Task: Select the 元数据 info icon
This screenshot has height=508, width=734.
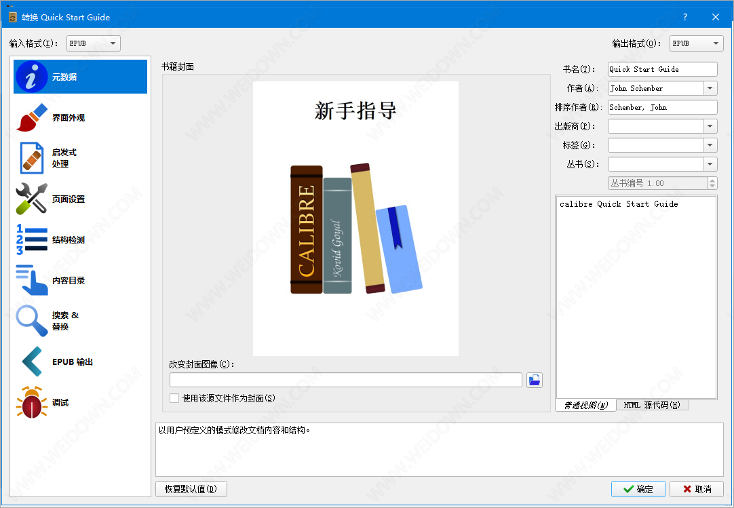Action: click(x=31, y=77)
